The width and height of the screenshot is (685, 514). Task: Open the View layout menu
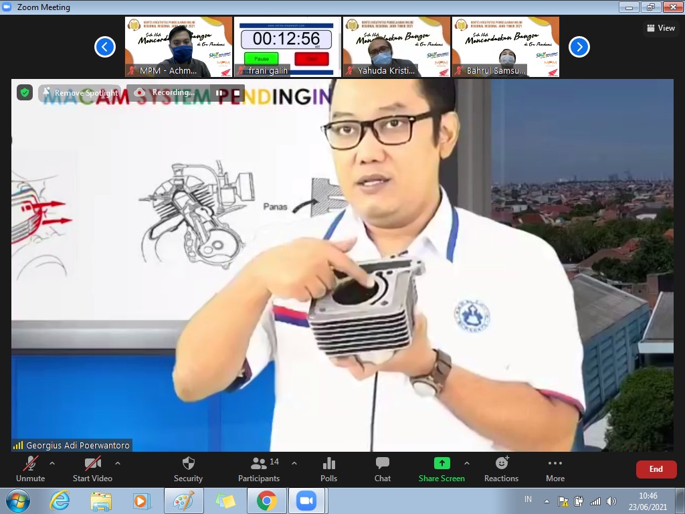660,28
